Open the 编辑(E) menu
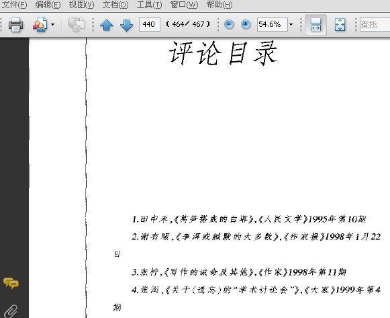Image resolution: width=390 pixels, height=318 pixels. click(x=48, y=5)
